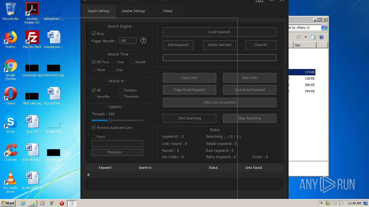Open the Recycle Bin desktop icon
Image resolution: width=369 pixels, height=207 pixels.
(x=10, y=11)
